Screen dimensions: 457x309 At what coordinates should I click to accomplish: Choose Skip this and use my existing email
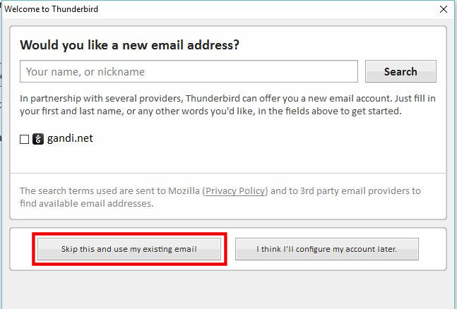point(129,249)
